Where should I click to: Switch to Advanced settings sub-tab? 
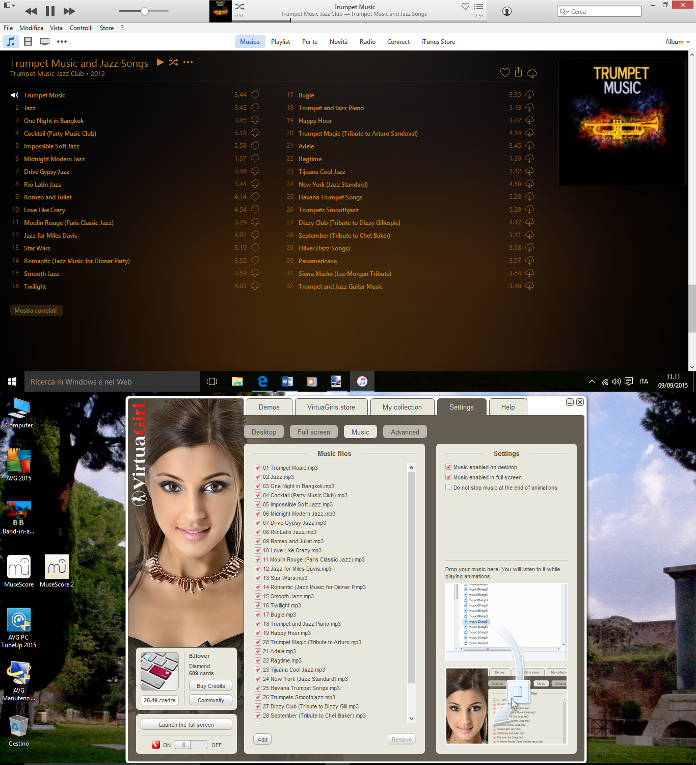[x=405, y=431]
